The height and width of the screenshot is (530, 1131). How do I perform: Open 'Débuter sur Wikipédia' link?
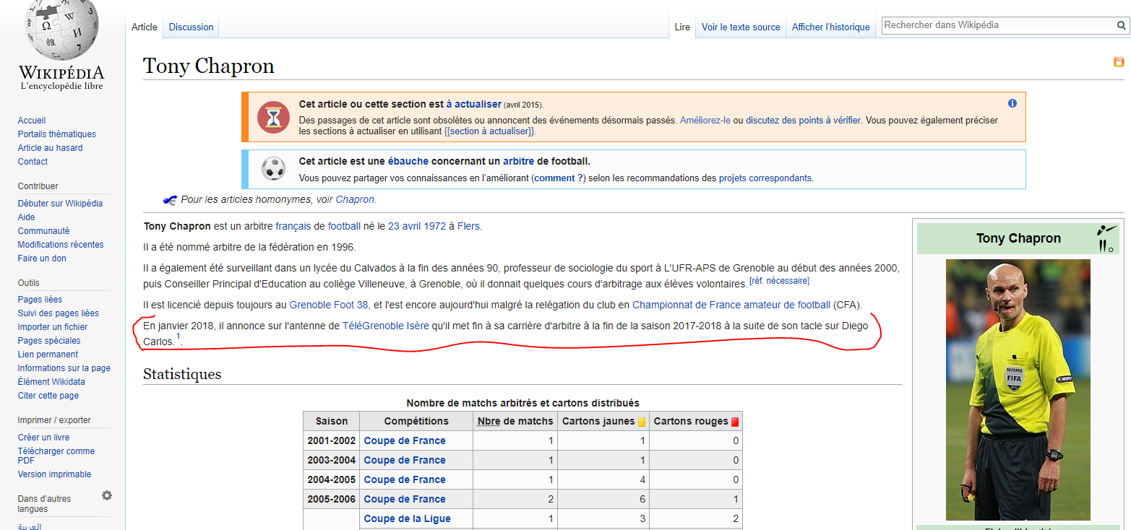pyautogui.click(x=61, y=204)
